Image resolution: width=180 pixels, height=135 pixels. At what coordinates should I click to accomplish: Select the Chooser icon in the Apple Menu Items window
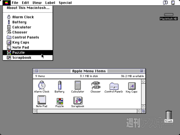click(96, 85)
